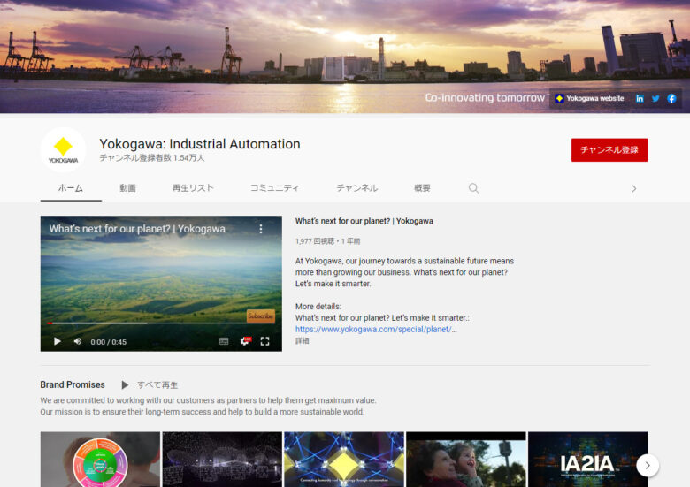Open the video's three-dot more menu
Screen dimensions: 690x487
[x=261, y=229]
